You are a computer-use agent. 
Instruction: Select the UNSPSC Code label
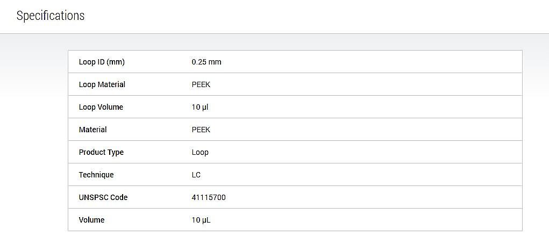[103, 197]
